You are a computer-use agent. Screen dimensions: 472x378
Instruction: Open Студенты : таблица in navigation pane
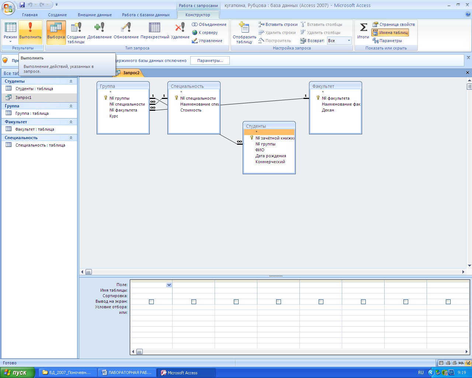pos(39,89)
